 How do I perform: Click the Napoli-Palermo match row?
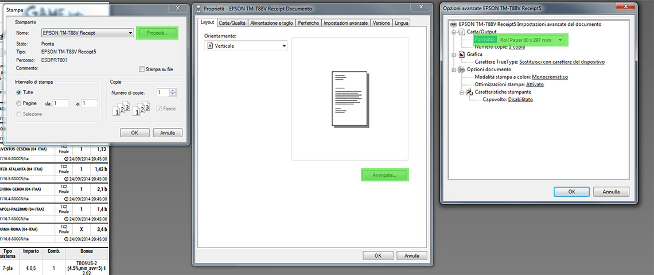pos(54,210)
